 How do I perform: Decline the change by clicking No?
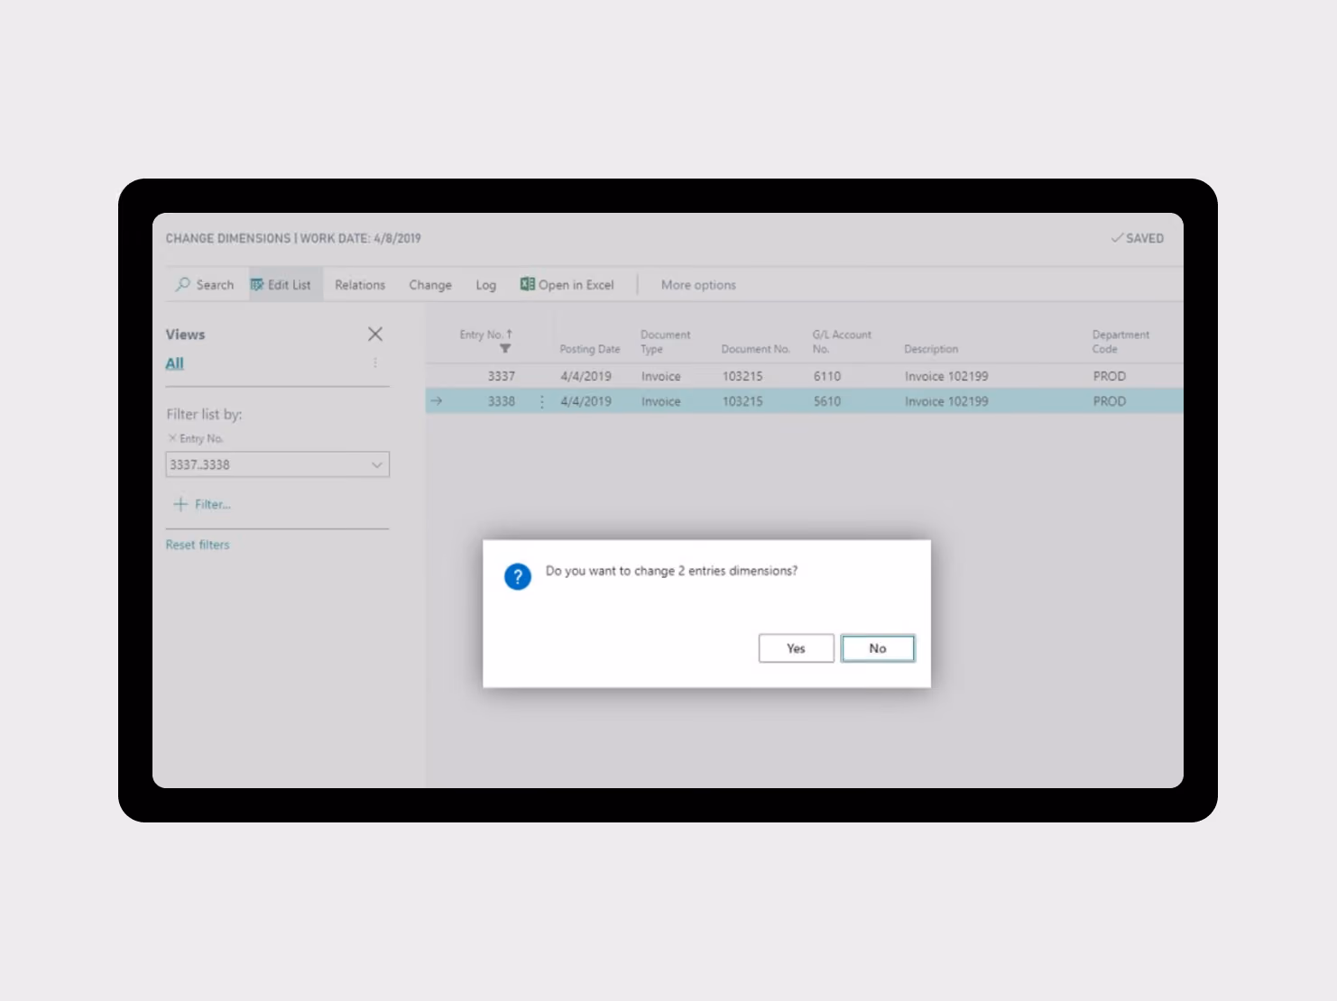(878, 648)
